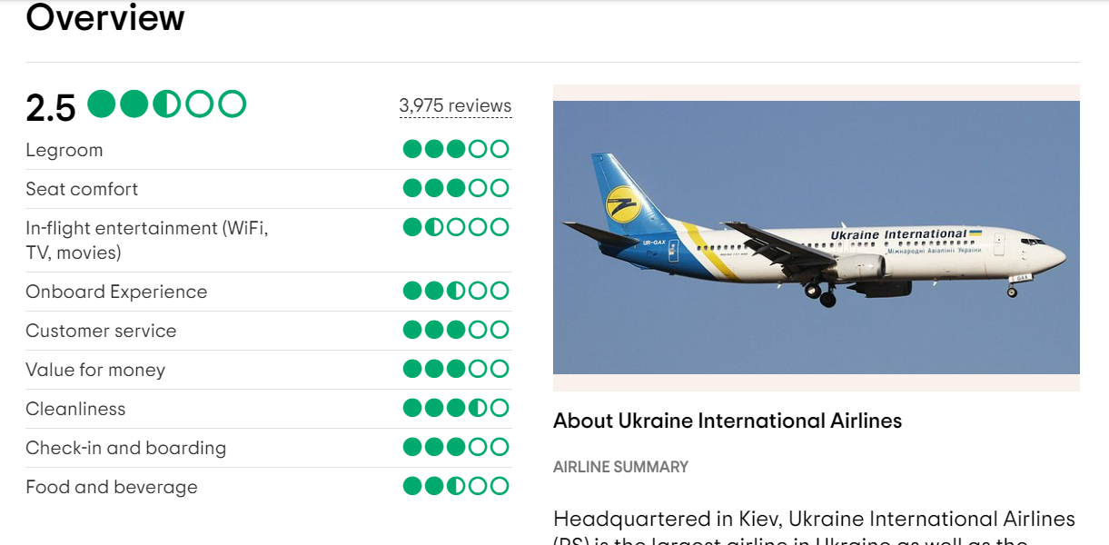Click the Onboard Experience rating bubbles
The height and width of the screenshot is (545, 1109).
(456, 291)
